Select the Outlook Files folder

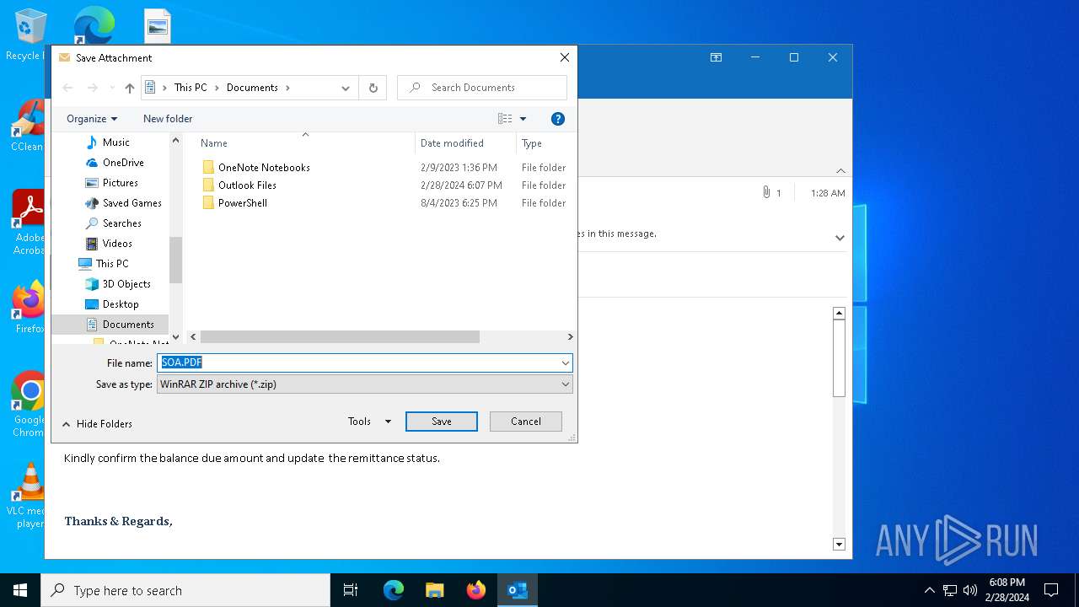click(247, 185)
